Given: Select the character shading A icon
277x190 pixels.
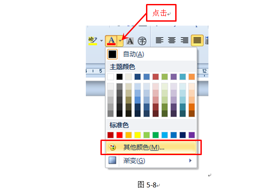Looking at the screenshot, I should pos(130,41).
